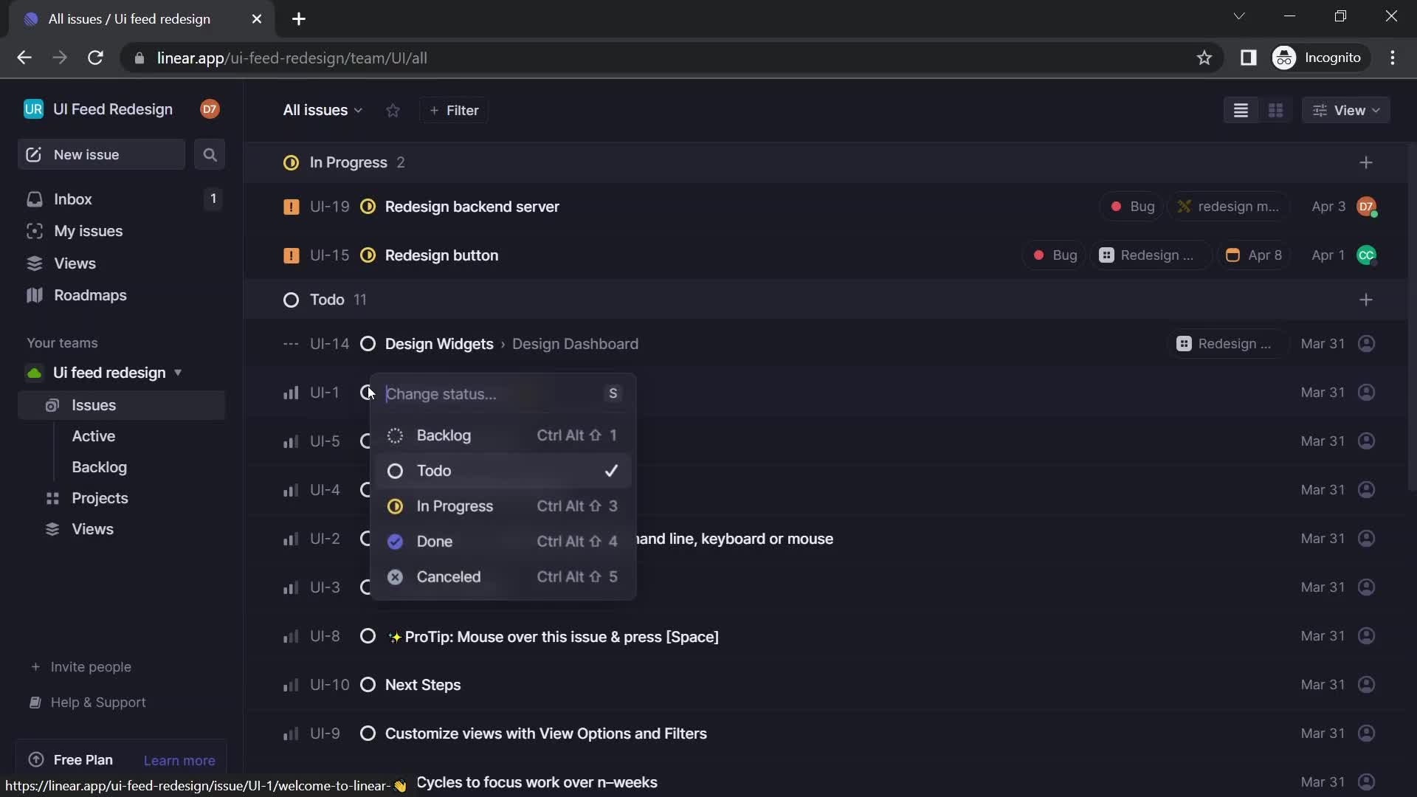Select Backlog status from dropdown
The image size is (1417, 797).
[x=443, y=436]
